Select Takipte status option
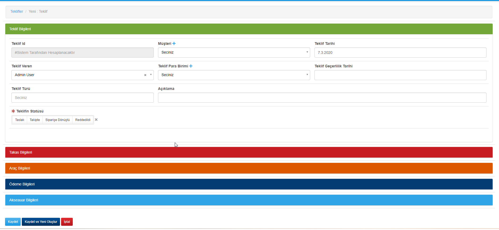Image resolution: width=499 pixels, height=230 pixels. click(x=35, y=120)
